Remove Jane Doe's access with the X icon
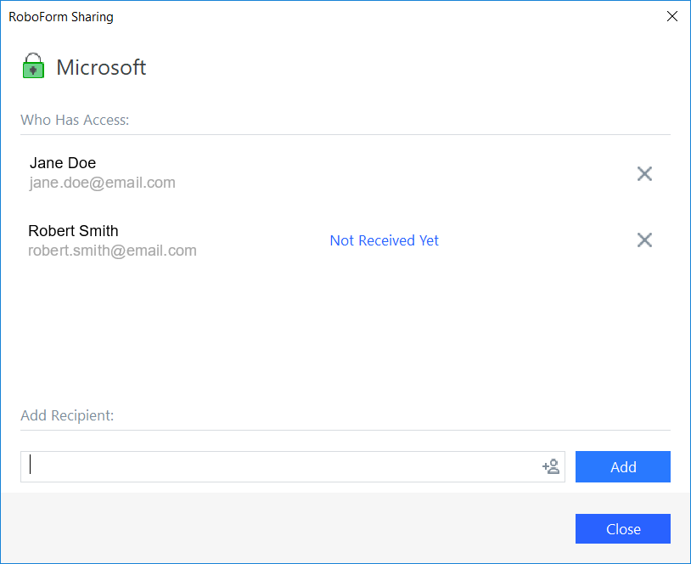Viewport: 691px width, 564px height. [x=644, y=174]
